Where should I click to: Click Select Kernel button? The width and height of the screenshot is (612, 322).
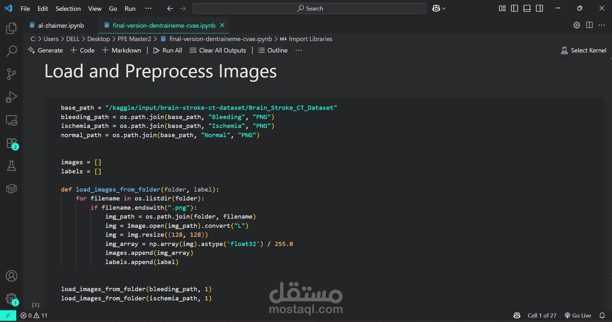point(584,50)
